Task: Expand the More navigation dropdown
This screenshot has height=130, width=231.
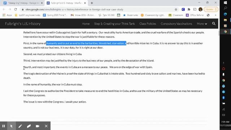Action: (x=202, y=24)
